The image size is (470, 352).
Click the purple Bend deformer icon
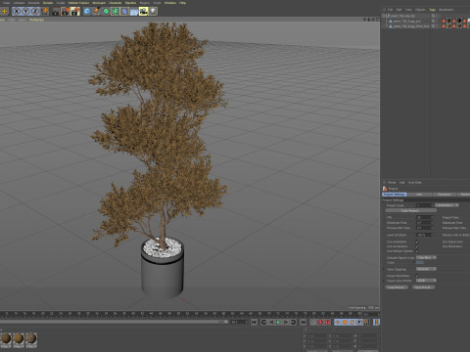coord(124,12)
